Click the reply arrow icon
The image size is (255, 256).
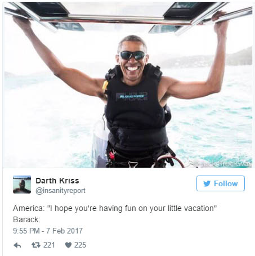pos(17,245)
